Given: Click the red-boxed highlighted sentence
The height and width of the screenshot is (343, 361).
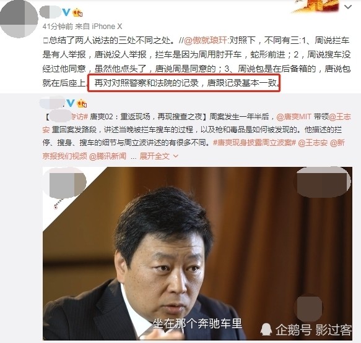Looking at the screenshot, I should pos(184,83).
